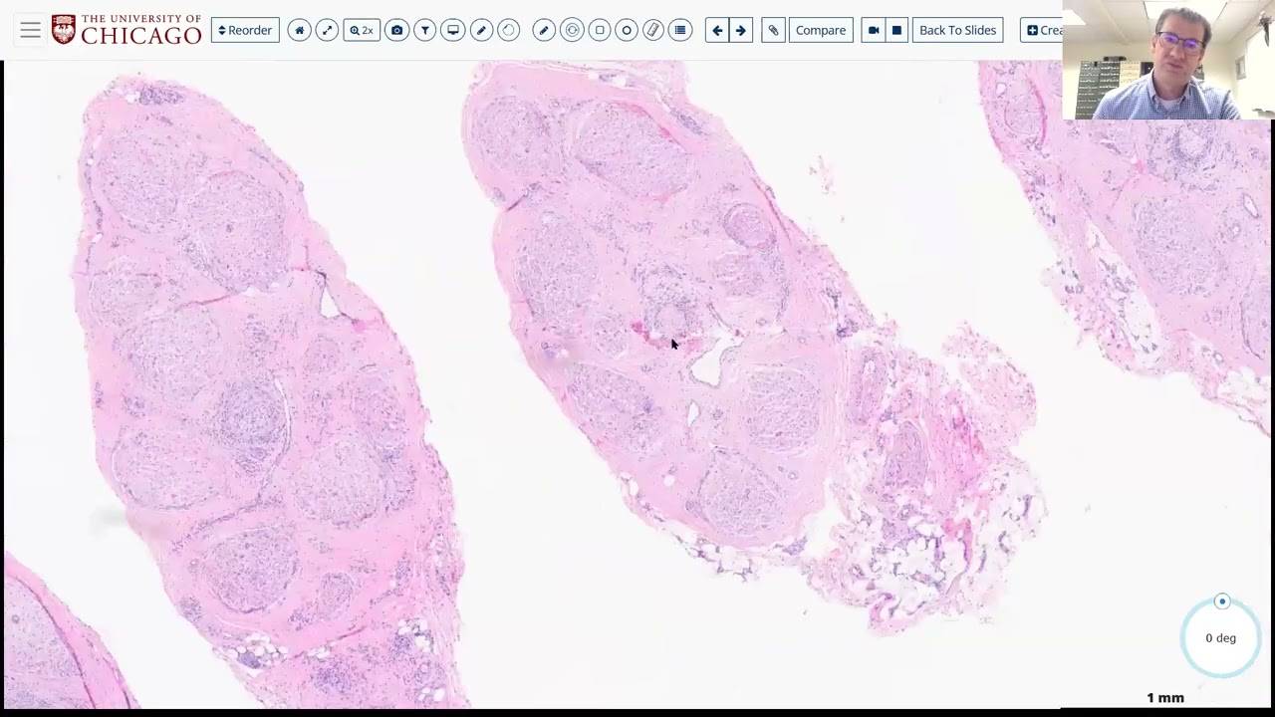Select the rectangle annotation tool
The width and height of the screenshot is (1275, 717).
(x=600, y=30)
